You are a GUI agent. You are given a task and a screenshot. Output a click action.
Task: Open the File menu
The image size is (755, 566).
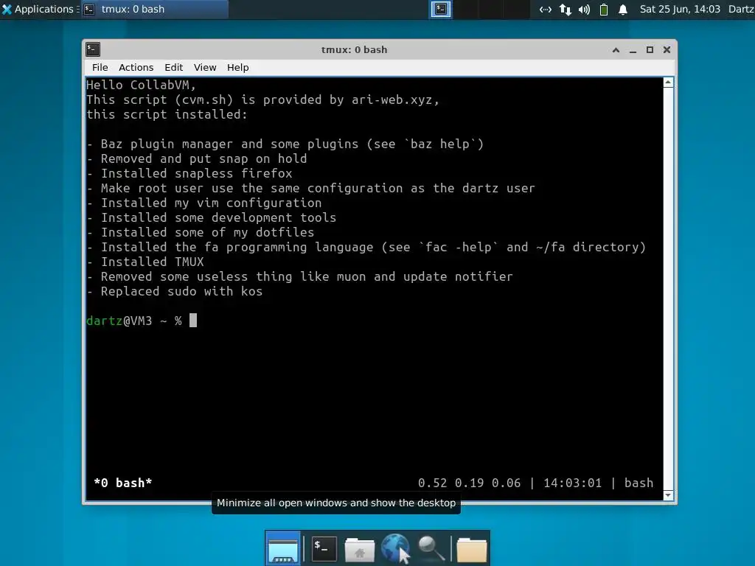click(x=100, y=67)
